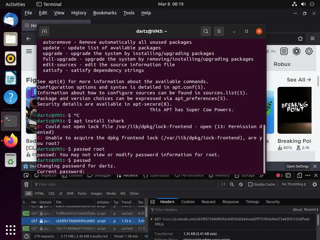
Task: Open the Trash from the dock
Action: (x=11, y=160)
